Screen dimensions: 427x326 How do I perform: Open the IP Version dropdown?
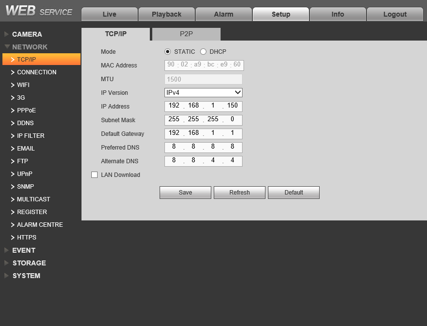pyautogui.click(x=203, y=92)
